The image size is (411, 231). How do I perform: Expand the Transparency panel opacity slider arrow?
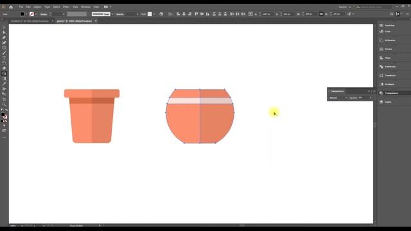point(371,98)
